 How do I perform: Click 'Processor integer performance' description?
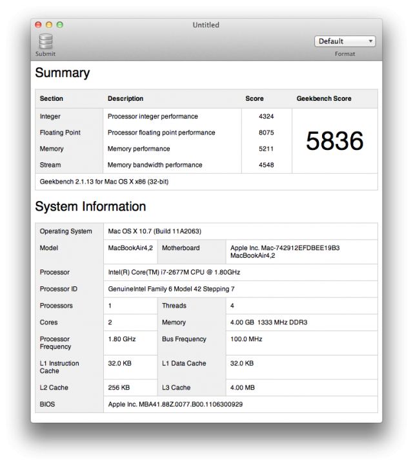click(x=153, y=116)
